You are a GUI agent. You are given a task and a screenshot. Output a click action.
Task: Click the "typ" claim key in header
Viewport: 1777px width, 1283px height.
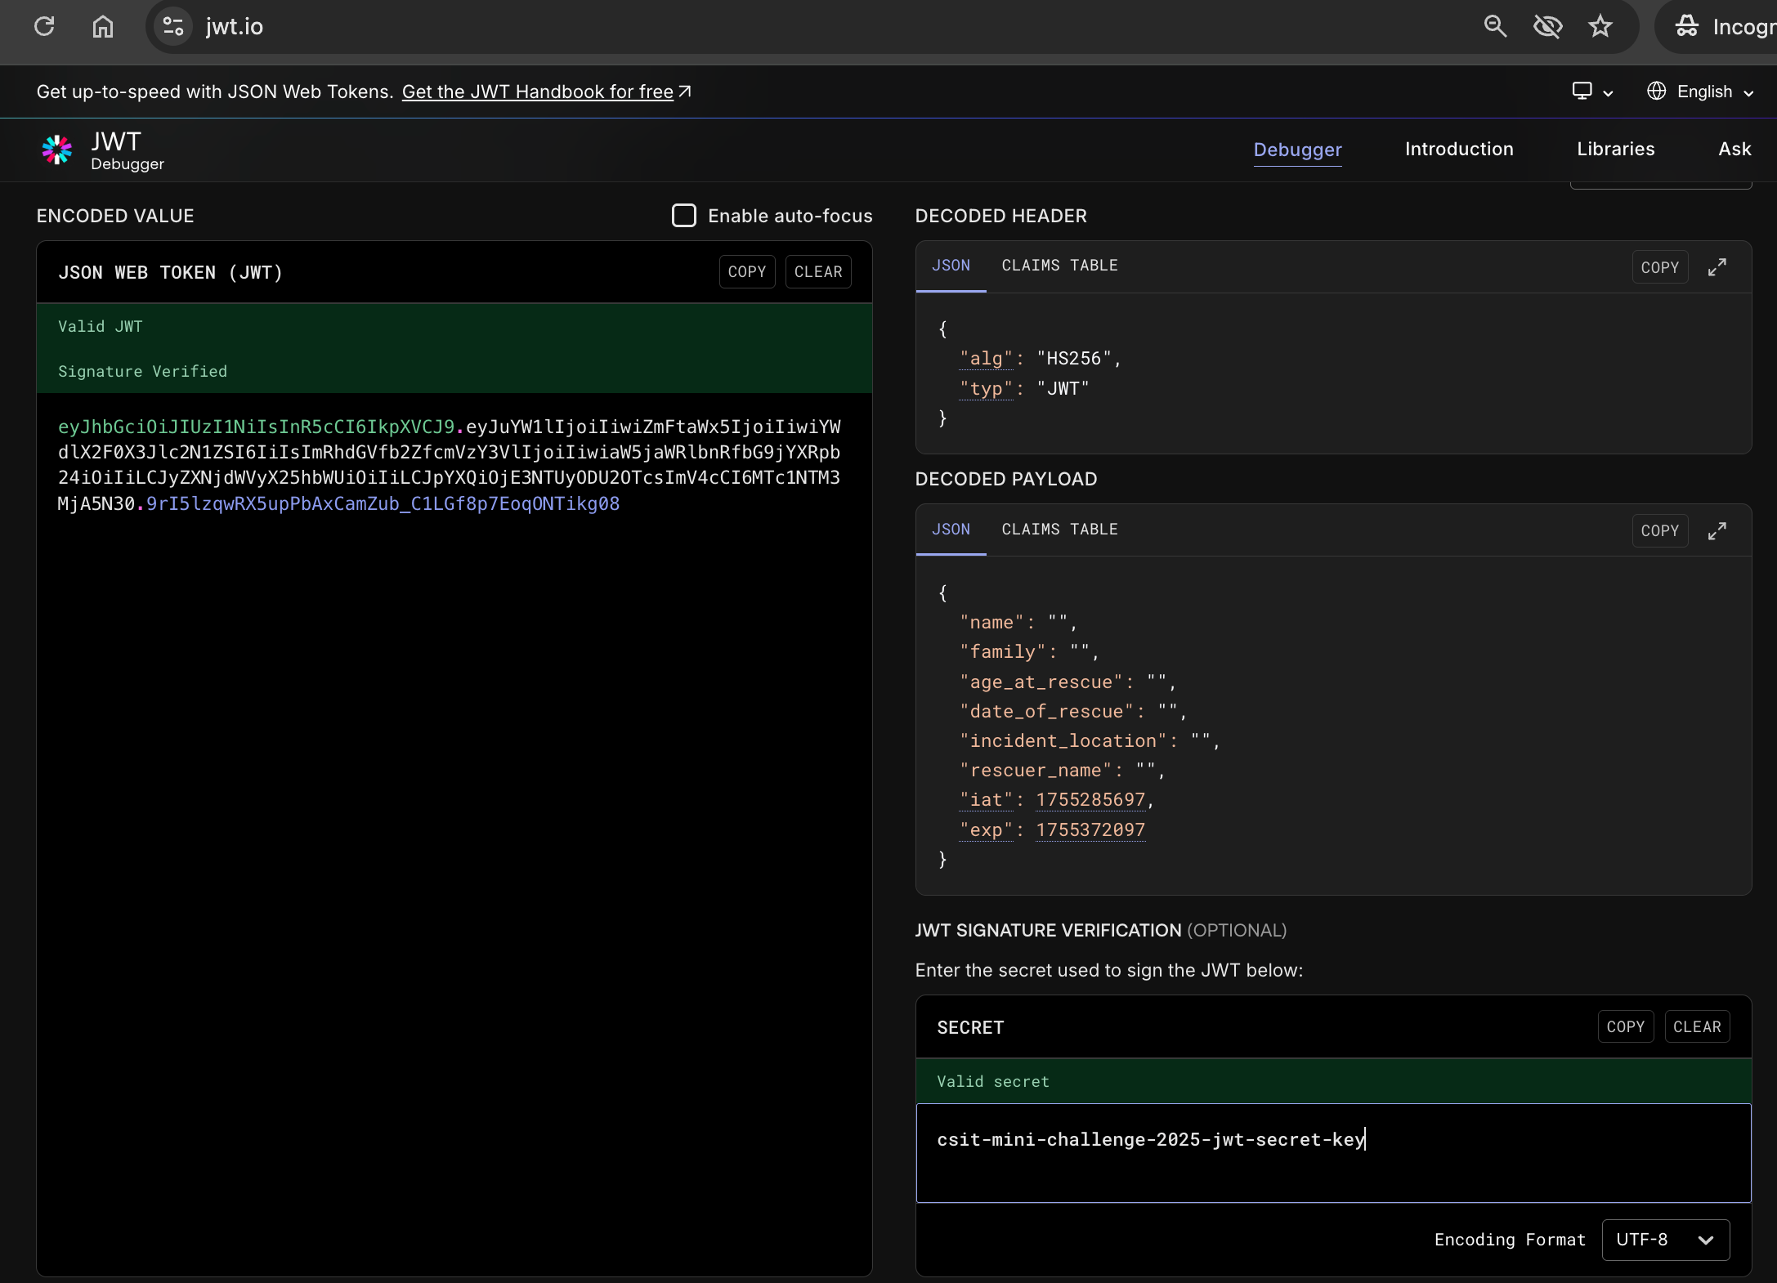point(986,389)
